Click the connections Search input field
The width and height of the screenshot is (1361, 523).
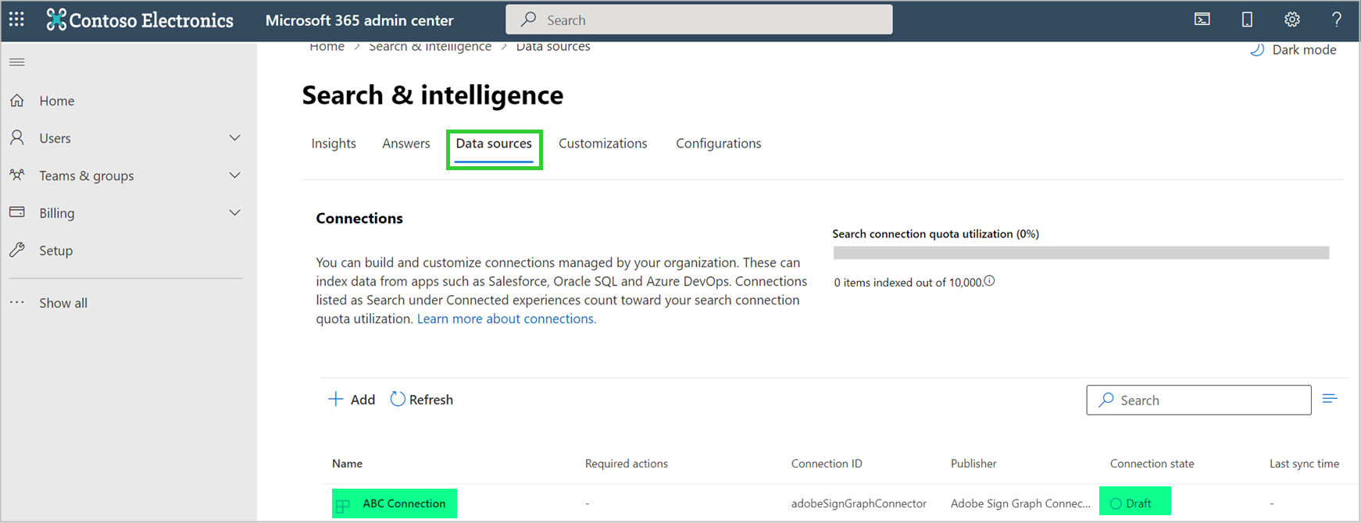pyautogui.click(x=1198, y=400)
